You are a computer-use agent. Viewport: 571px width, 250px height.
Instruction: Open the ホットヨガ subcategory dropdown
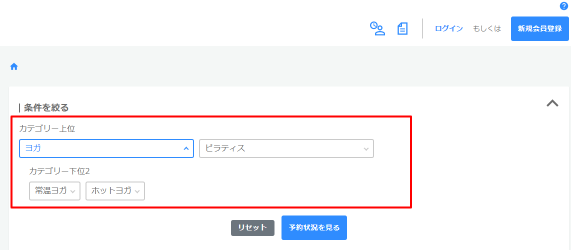click(115, 190)
